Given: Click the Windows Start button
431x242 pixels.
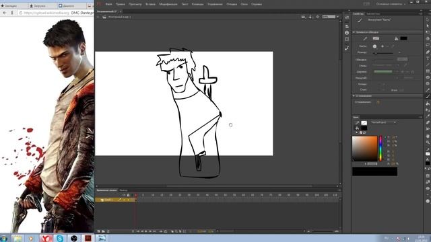Looking at the screenshot, I should 4,238.
